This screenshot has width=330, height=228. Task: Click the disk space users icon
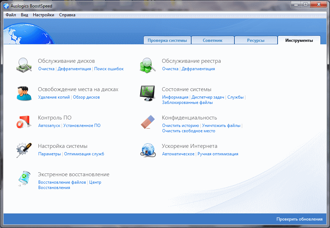[24, 93]
